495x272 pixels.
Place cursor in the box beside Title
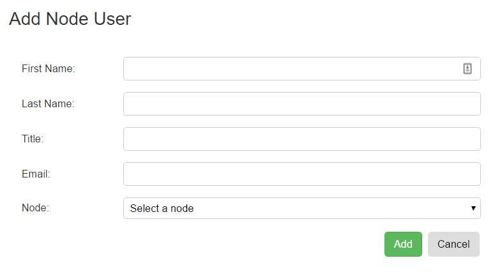click(302, 139)
